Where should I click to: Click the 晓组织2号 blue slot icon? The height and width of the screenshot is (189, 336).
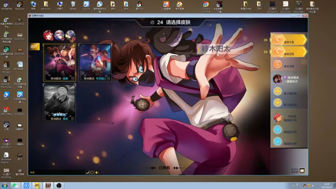tap(278, 130)
